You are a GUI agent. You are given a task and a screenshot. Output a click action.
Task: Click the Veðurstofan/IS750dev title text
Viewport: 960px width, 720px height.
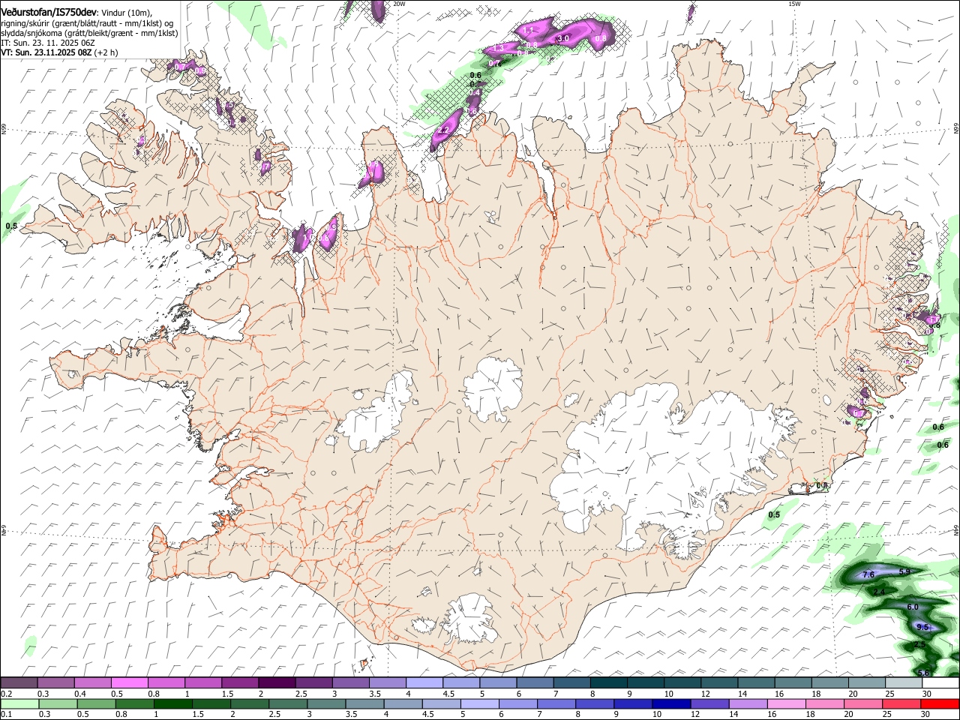pyautogui.click(x=48, y=12)
